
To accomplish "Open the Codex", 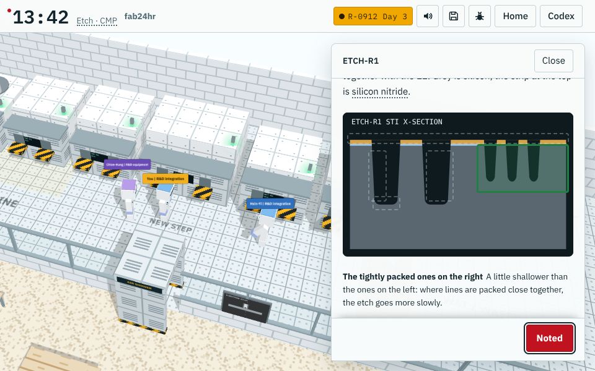I will click(x=561, y=16).
